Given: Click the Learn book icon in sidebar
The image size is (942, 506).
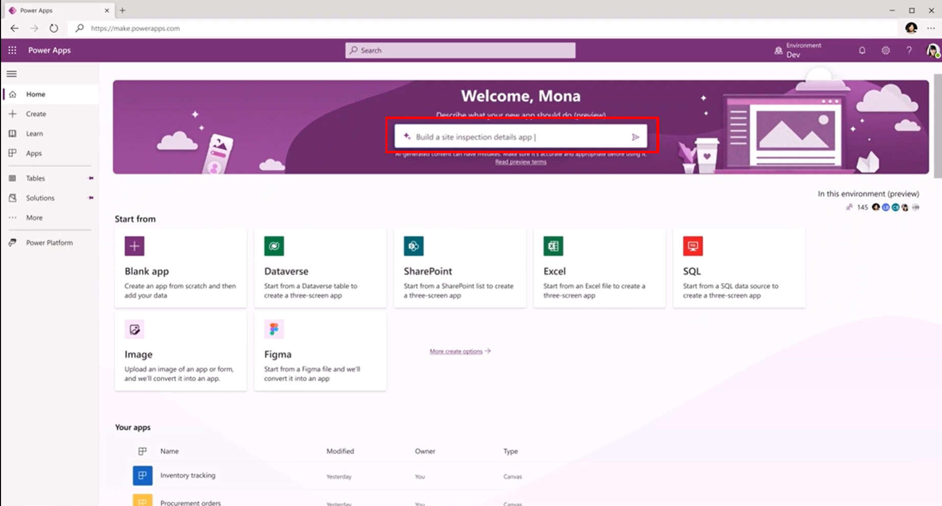Looking at the screenshot, I should click(x=13, y=133).
